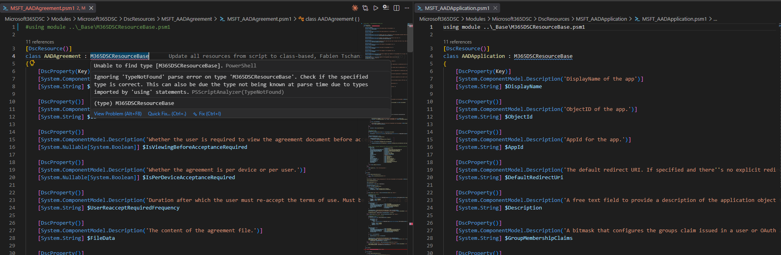This screenshot has width=781, height=255.
Task: Click the $ObjectId variable
Action: pos(519,117)
